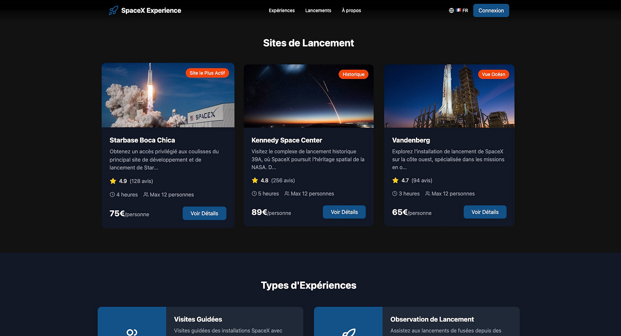Click the star icon on Kennedy Space Center
The image size is (621, 336).
pyautogui.click(x=255, y=181)
